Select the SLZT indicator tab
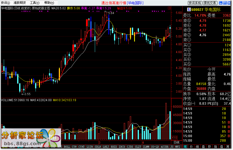The width and height of the screenshot is (233, 150). 138,147
